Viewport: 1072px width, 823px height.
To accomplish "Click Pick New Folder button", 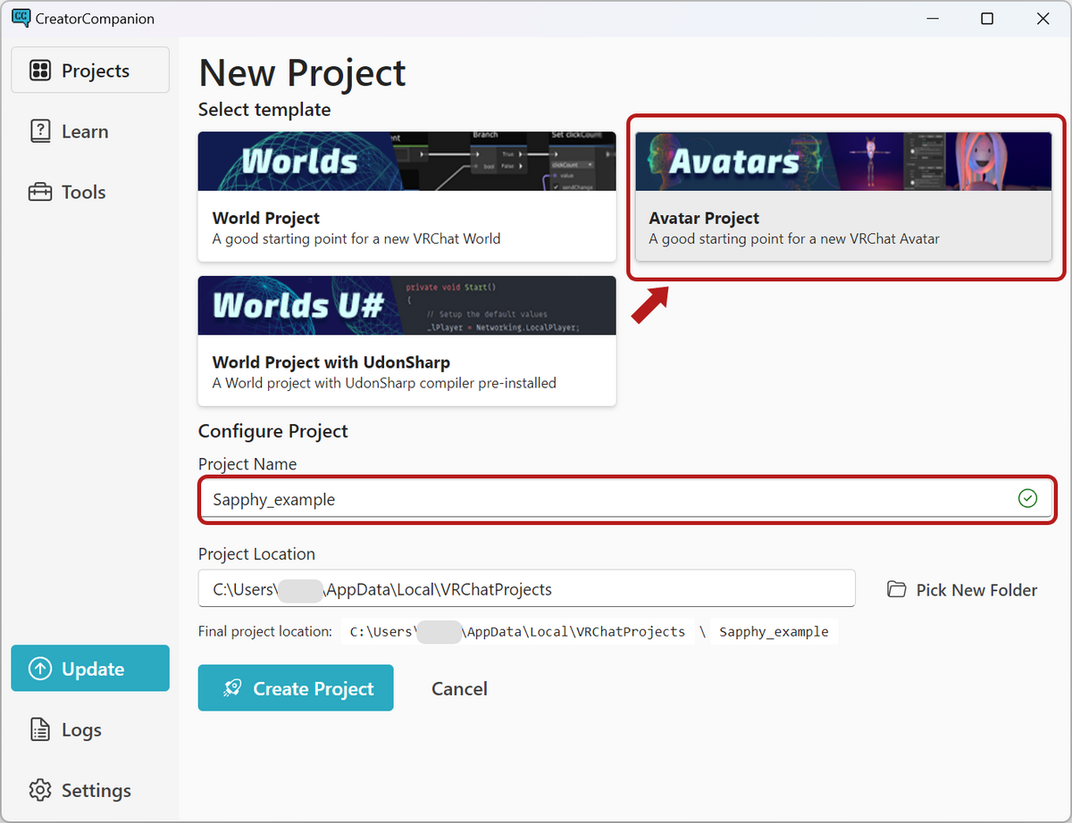I will click(x=962, y=590).
